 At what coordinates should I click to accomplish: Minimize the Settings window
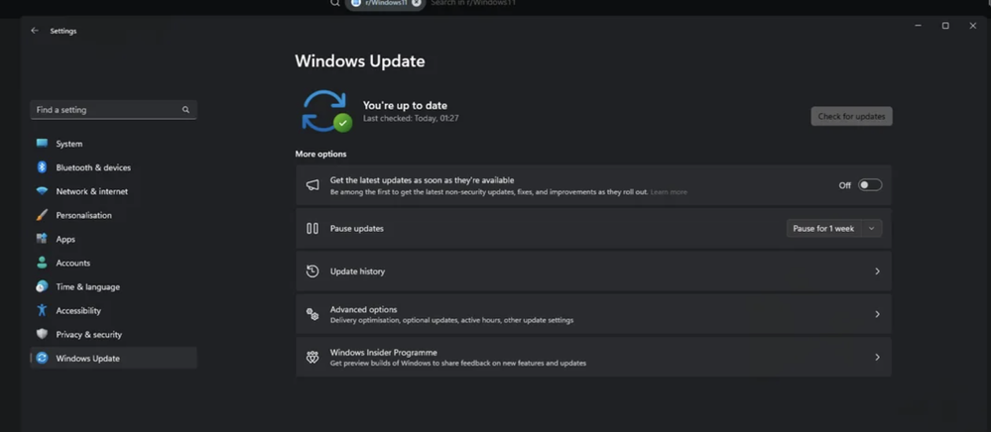tap(918, 26)
